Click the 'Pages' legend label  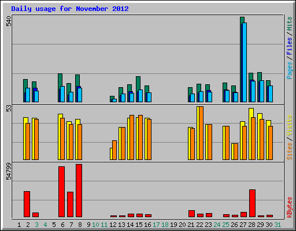pos(290,70)
